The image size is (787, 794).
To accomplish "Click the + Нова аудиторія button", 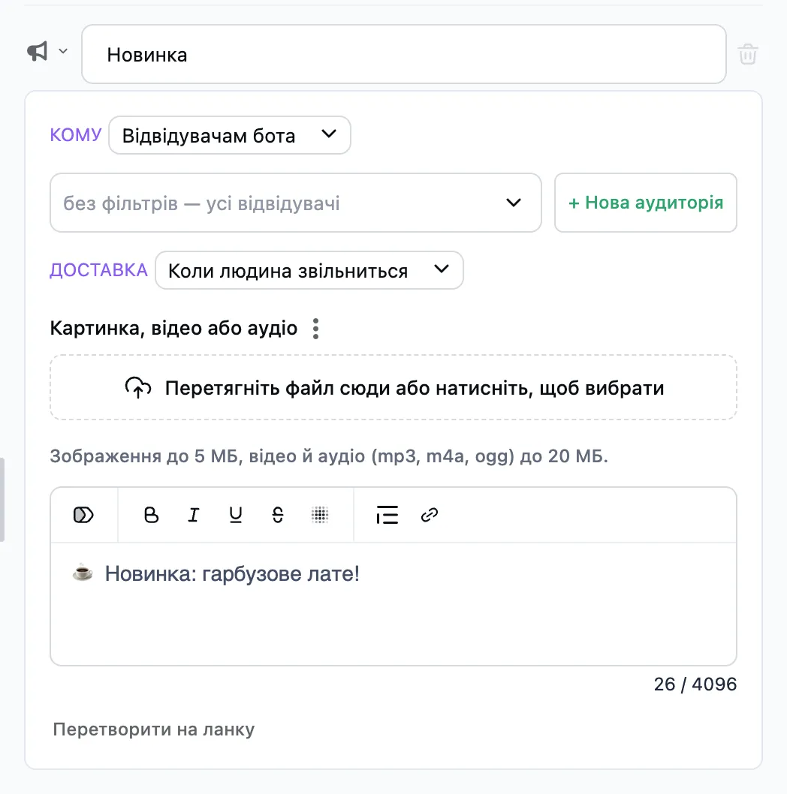I will tap(646, 203).
